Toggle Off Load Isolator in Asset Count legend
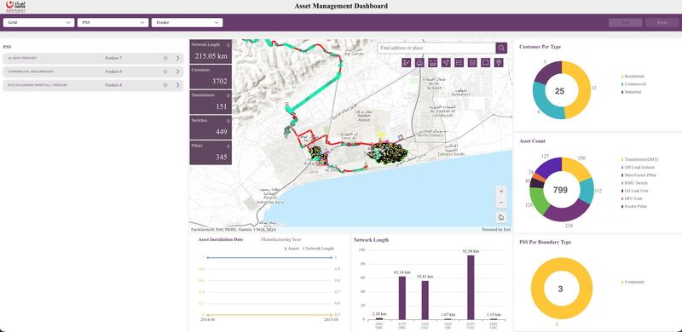682x332 pixels. 638,168
